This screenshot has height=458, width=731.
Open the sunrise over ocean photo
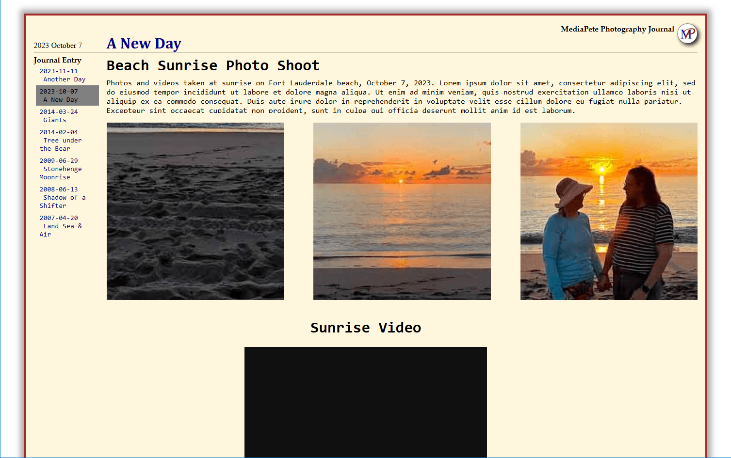(x=402, y=211)
